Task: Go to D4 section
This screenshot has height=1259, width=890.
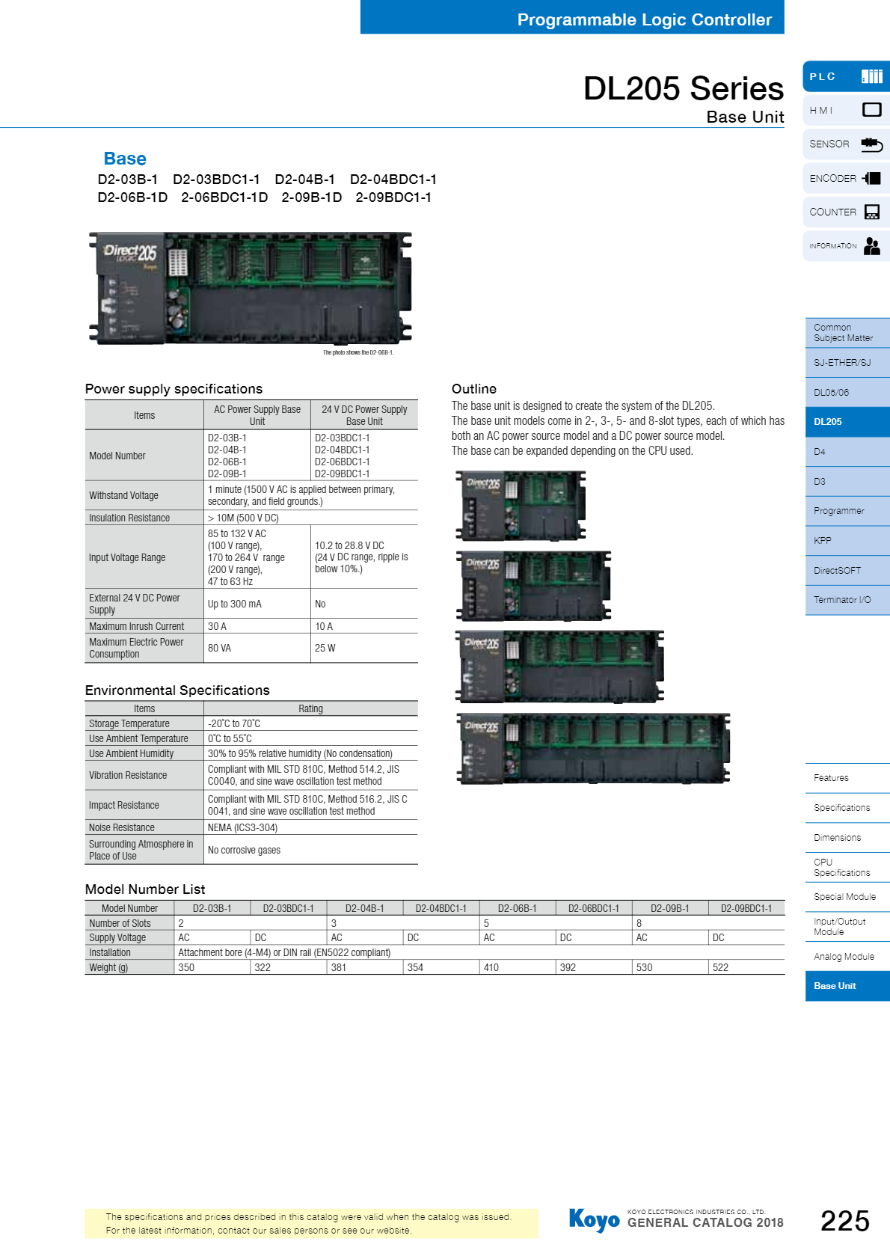Action: (847, 452)
